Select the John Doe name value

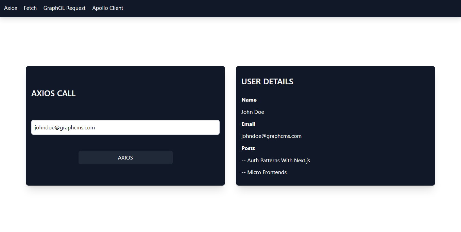pyautogui.click(x=253, y=112)
